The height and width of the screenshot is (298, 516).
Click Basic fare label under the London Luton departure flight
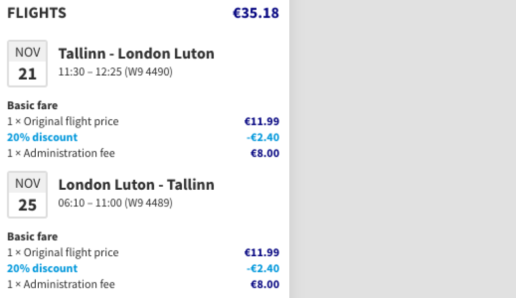coord(32,237)
